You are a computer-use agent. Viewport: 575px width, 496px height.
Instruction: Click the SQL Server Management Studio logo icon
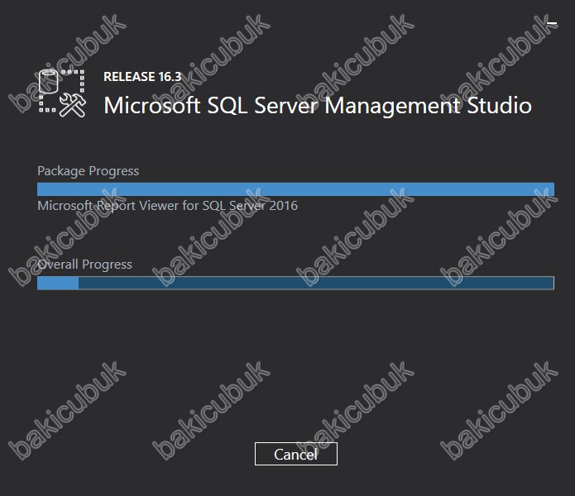click(x=62, y=93)
